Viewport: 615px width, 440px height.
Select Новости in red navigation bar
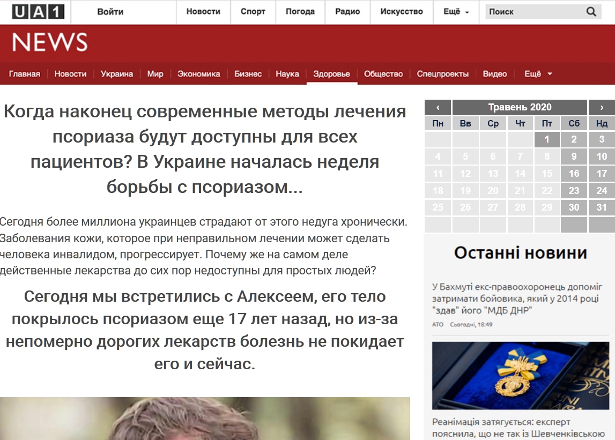tap(71, 74)
